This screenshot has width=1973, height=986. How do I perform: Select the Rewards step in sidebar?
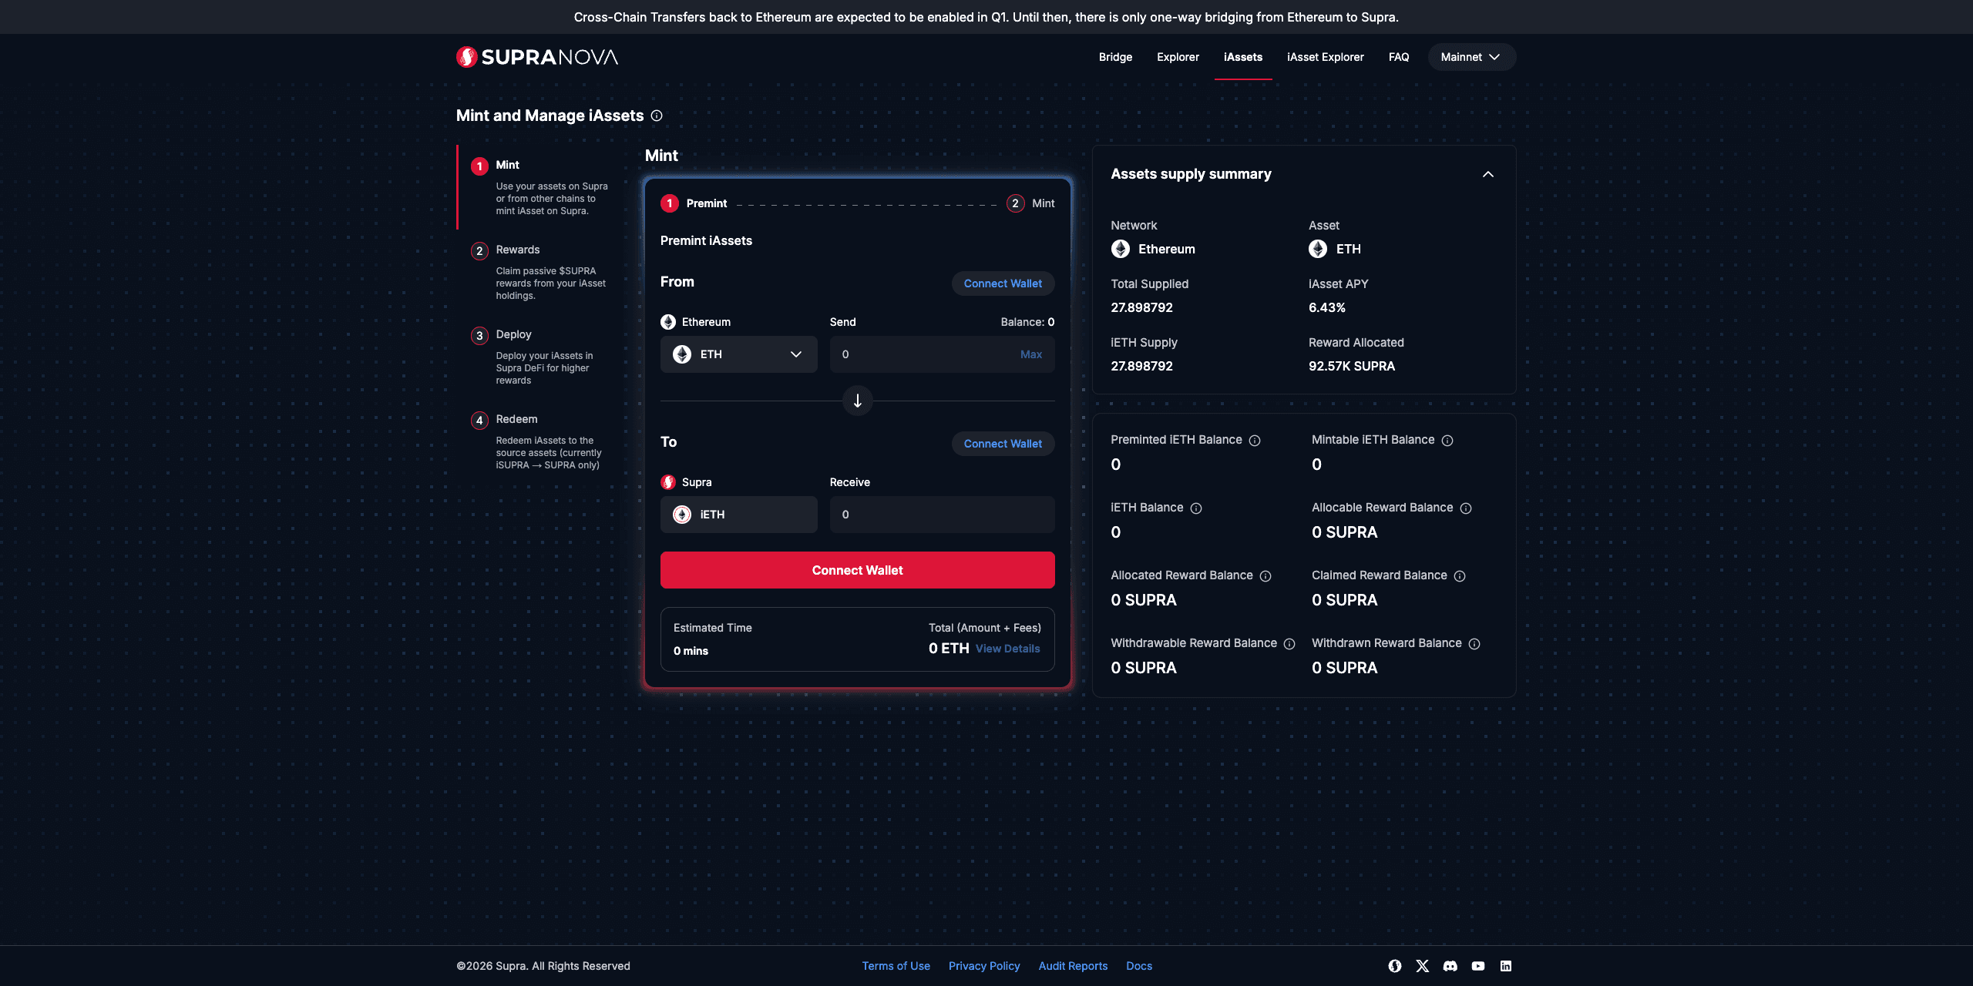[x=517, y=250]
